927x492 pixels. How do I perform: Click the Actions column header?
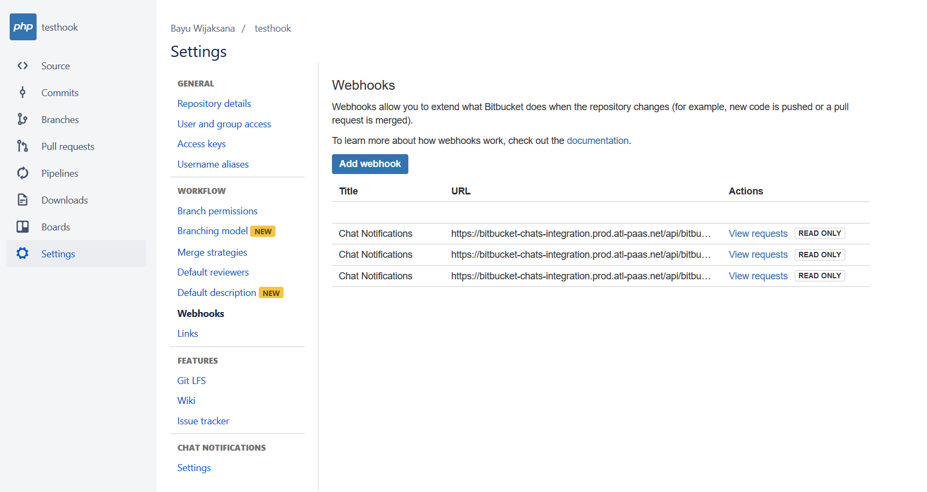(x=746, y=191)
